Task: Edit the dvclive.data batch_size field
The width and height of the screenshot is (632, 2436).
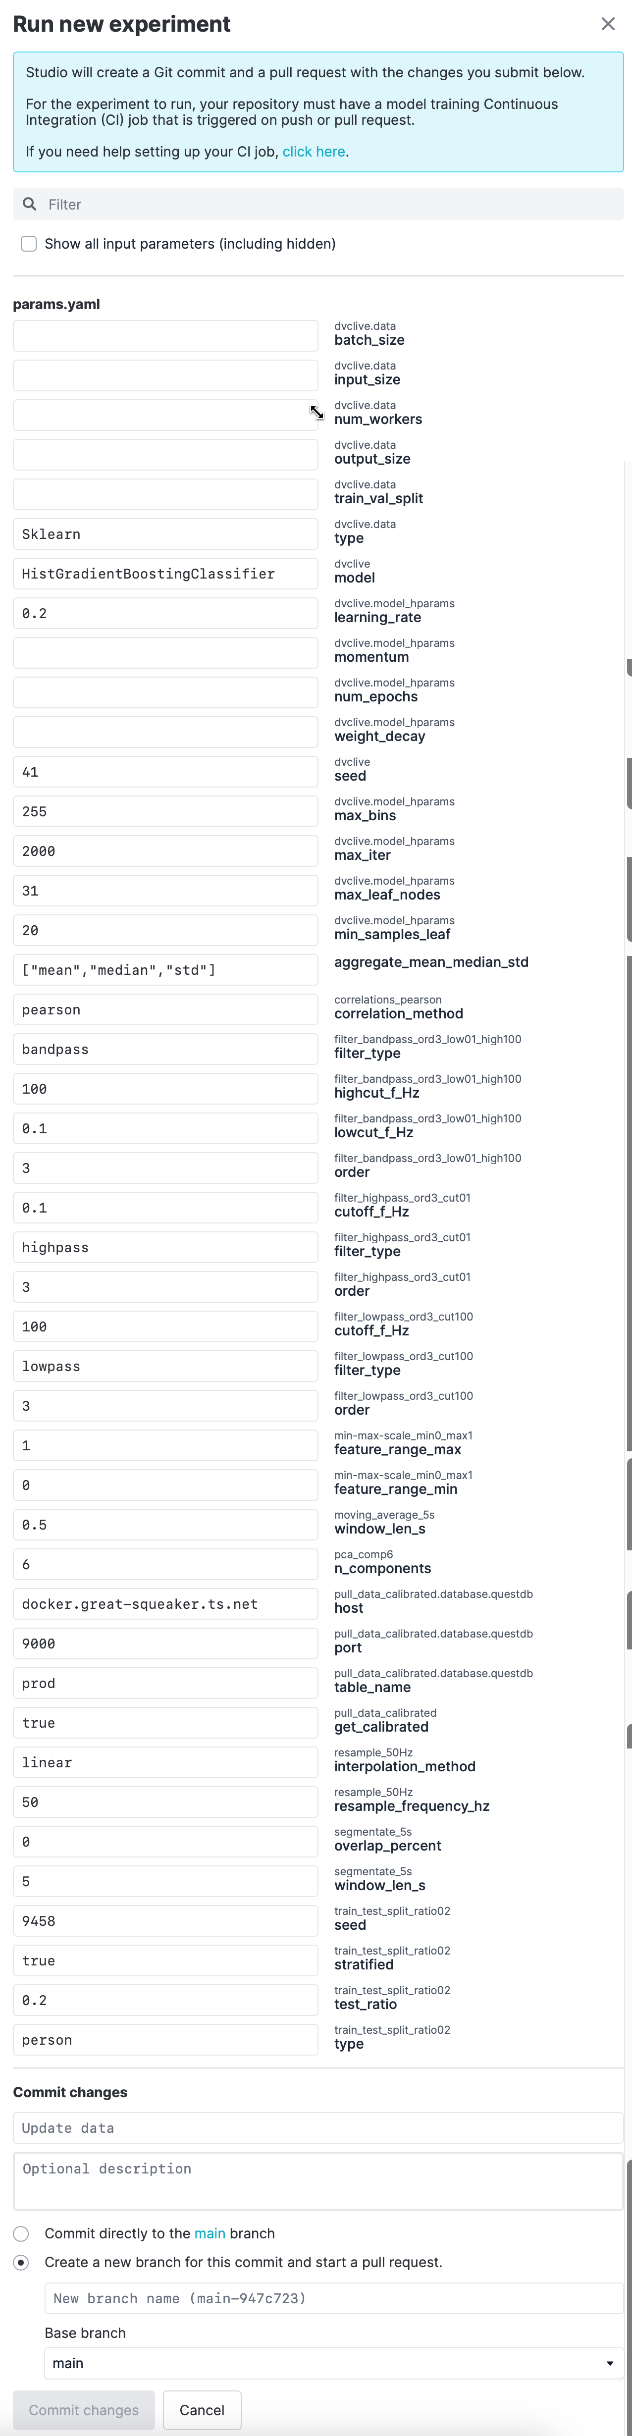Action: pyautogui.click(x=165, y=335)
